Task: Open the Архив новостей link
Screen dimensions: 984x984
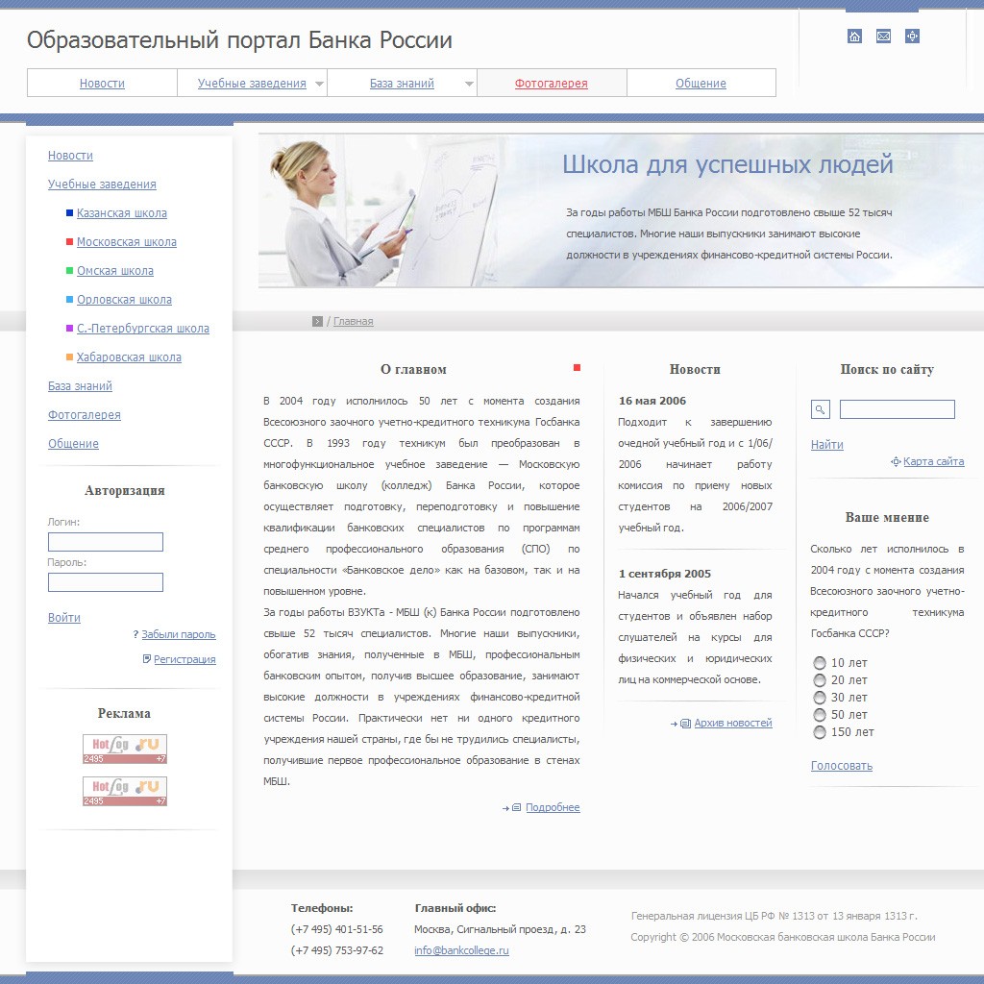Action: pos(733,723)
